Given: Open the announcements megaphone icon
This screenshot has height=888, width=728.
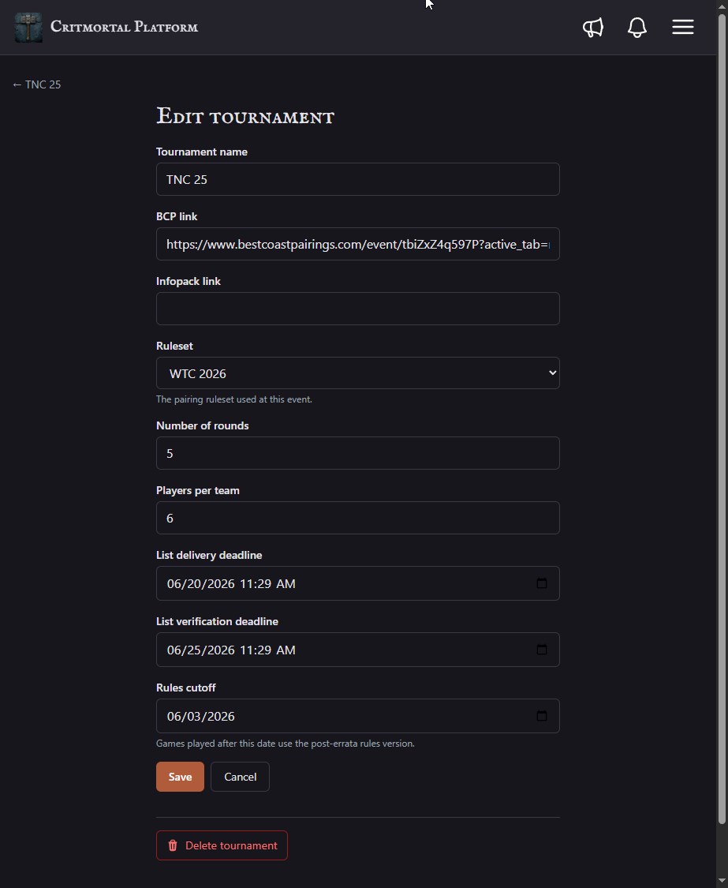Looking at the screenshot, I should pos(592,27).
